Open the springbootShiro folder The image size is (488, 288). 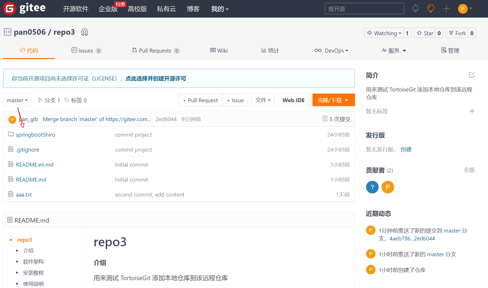point(35,135)
